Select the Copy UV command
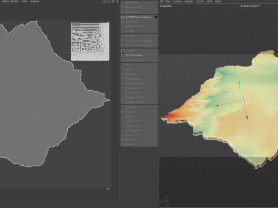Viewport: 278px width, 208px height. click(139, 107)
